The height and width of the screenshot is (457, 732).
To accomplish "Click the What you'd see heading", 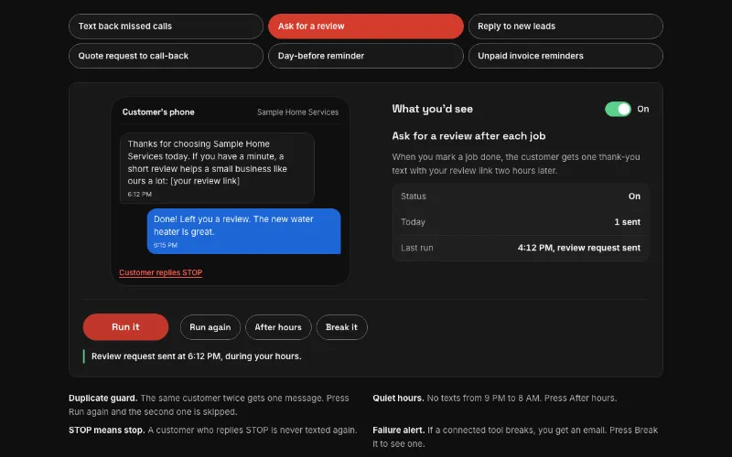I will click(432, 109).
